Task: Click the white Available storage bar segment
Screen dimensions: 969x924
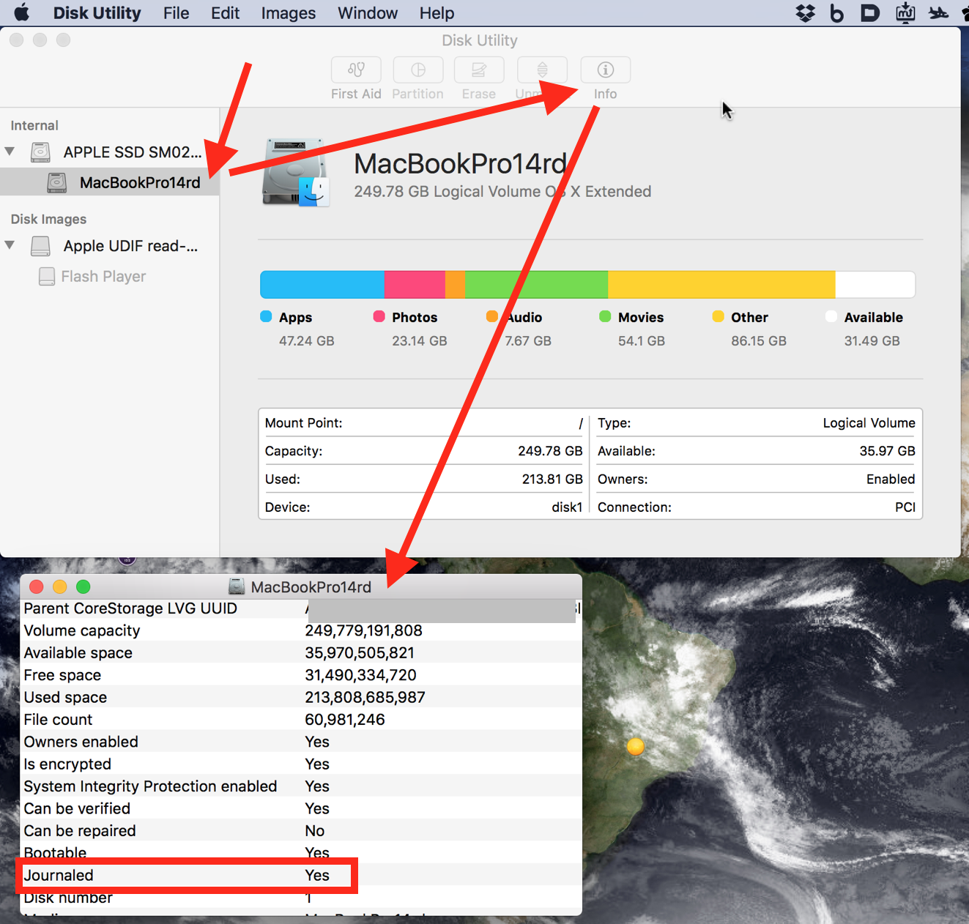Action: click(x=875, y=284)
